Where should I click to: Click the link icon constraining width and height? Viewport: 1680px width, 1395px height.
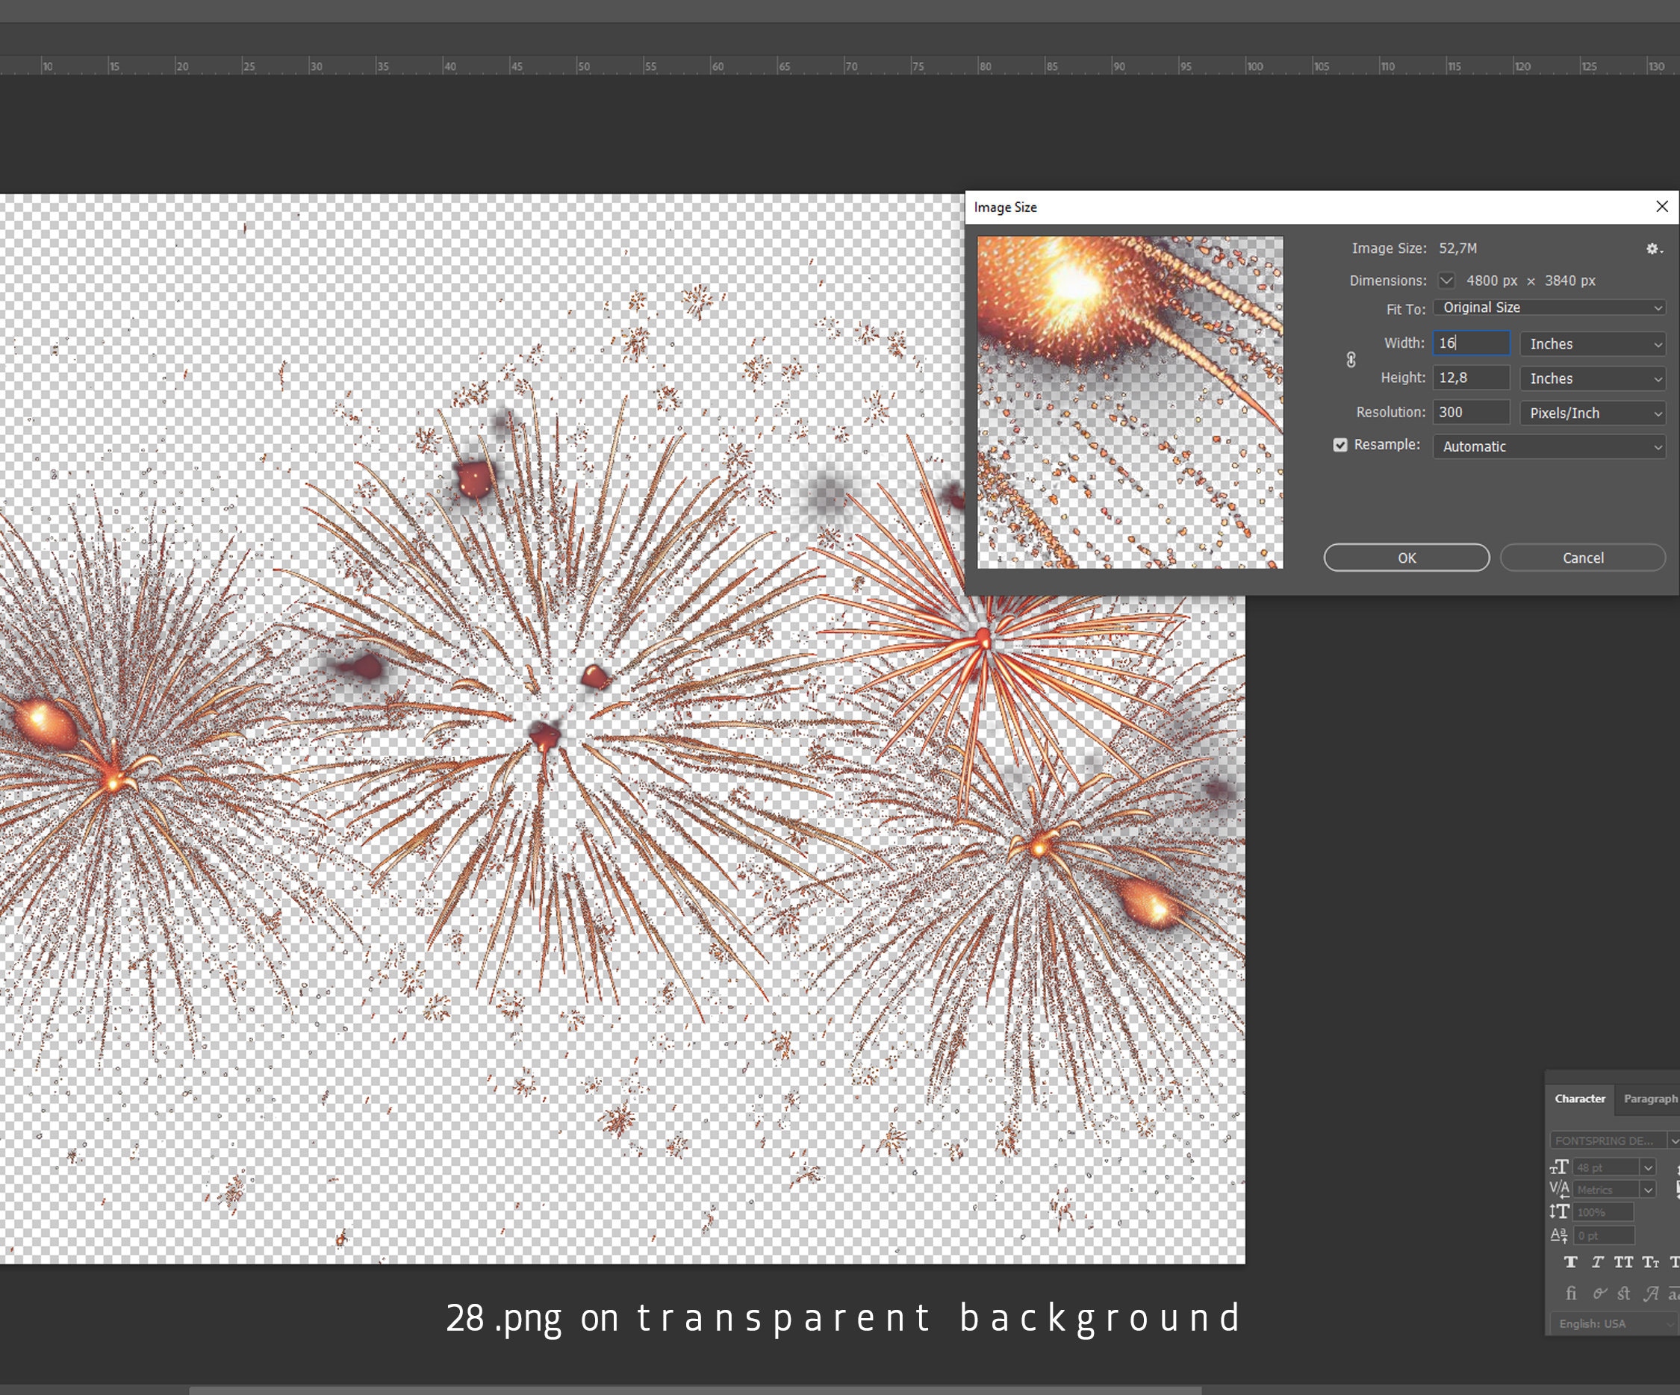[x=1351, y=360]
